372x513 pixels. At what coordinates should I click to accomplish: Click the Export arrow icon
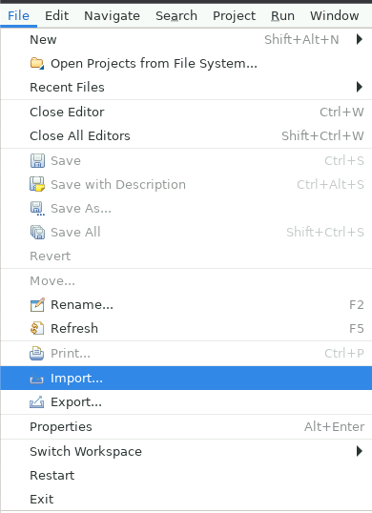[36, 401]
